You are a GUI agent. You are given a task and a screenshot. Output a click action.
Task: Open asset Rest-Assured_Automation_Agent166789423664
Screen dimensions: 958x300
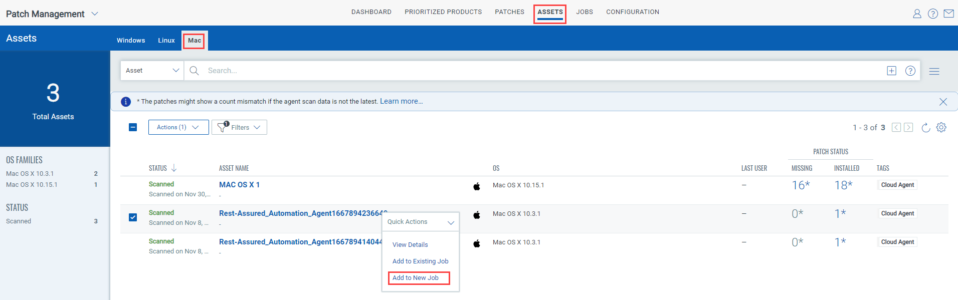point(303,213)
